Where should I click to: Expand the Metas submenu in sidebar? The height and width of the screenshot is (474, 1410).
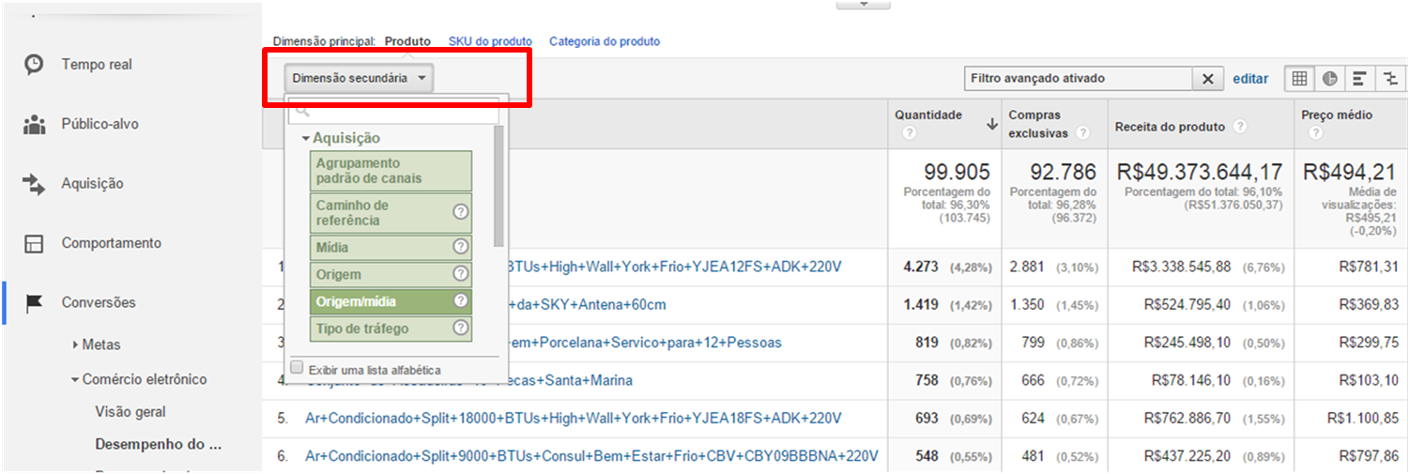75,344
